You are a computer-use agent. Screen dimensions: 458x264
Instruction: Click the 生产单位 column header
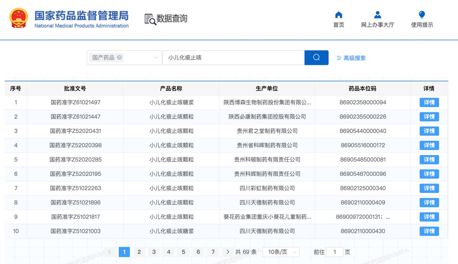pos(267,88)
